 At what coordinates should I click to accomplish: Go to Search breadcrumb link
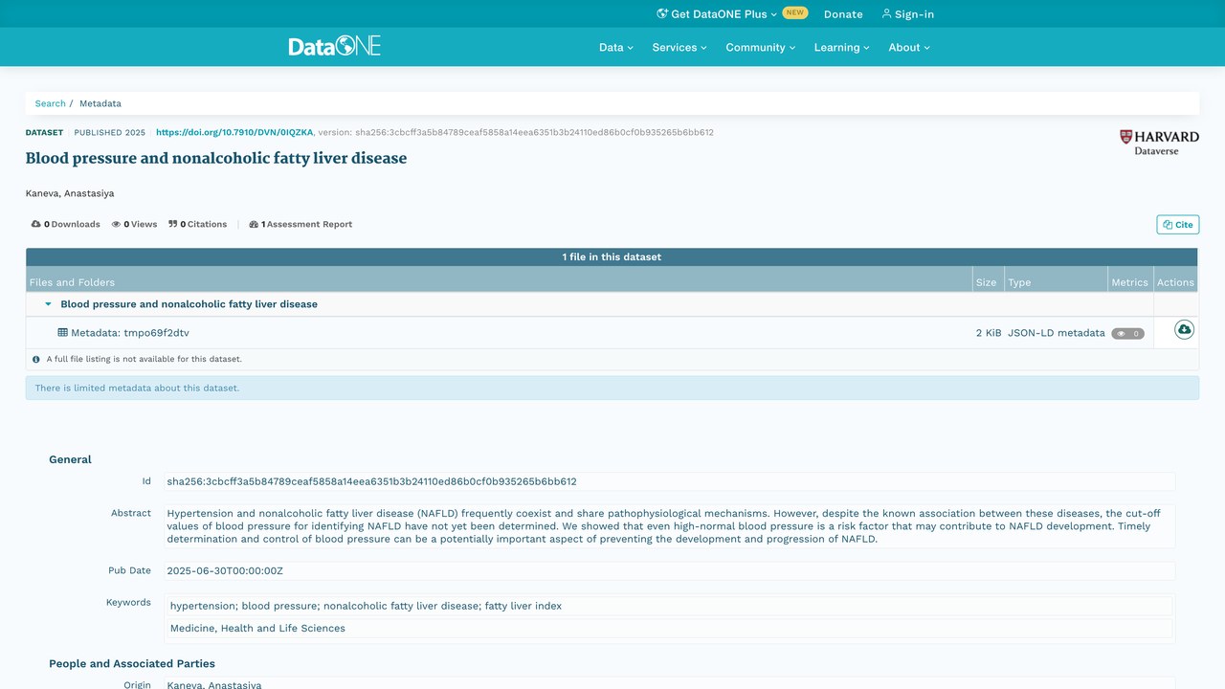[x=51, y=103]
